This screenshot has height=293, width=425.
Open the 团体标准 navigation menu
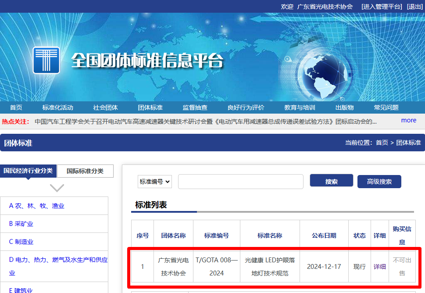(x=150, y=107)
